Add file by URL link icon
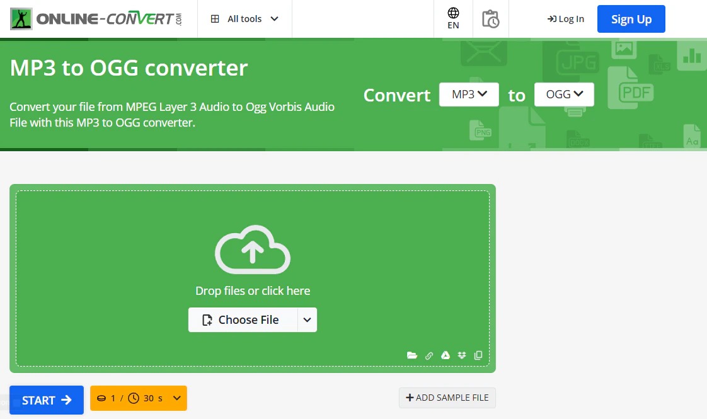This screenshot has width=707, height=419. point(428,355)
